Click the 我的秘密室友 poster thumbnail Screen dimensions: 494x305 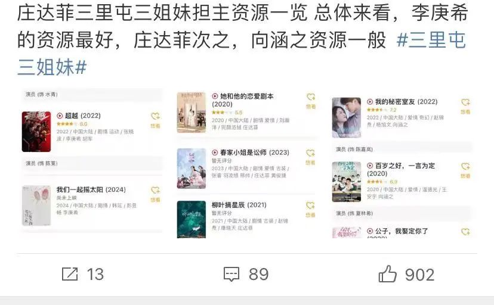pos(347,117)
